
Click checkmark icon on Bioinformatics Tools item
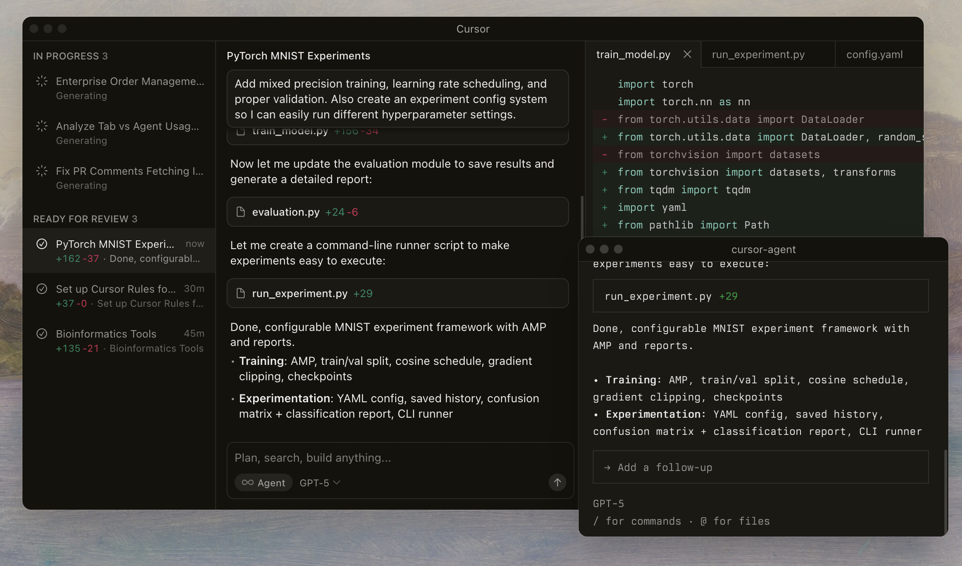42,334
